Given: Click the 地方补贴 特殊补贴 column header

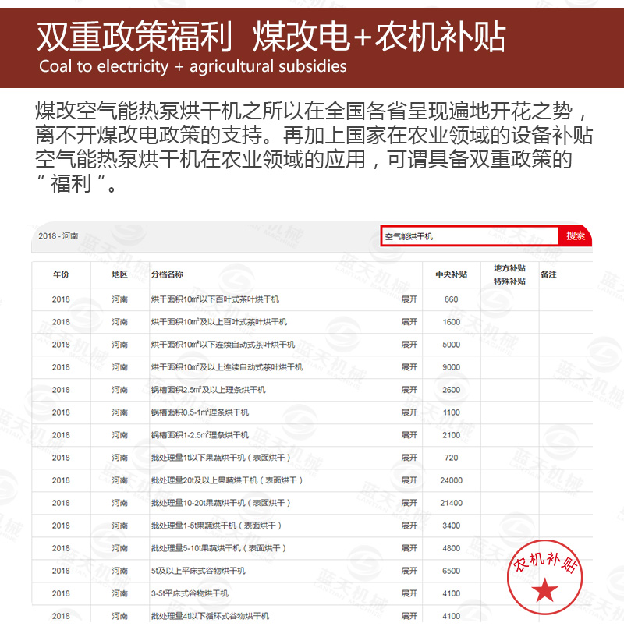Looking at the screenshot, I should point(509,274).
